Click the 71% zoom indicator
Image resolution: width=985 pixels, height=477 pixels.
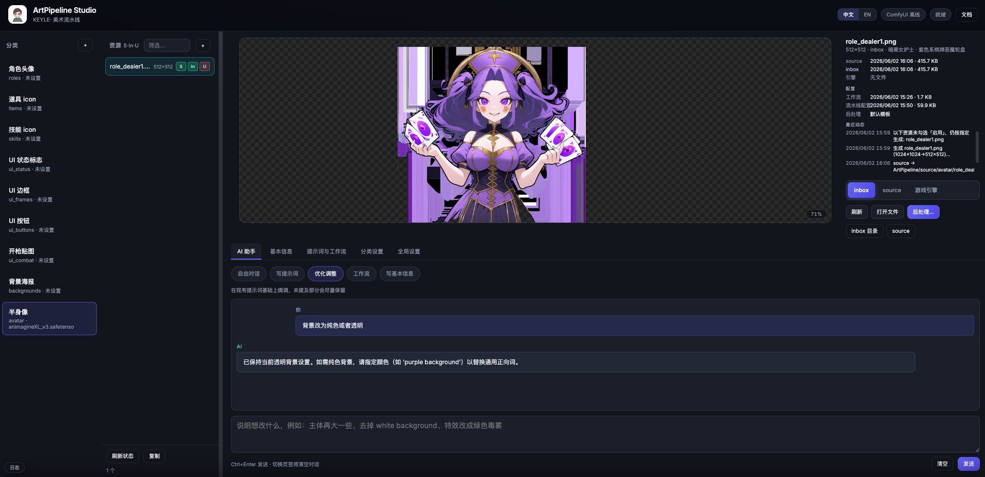pos(816,214)
